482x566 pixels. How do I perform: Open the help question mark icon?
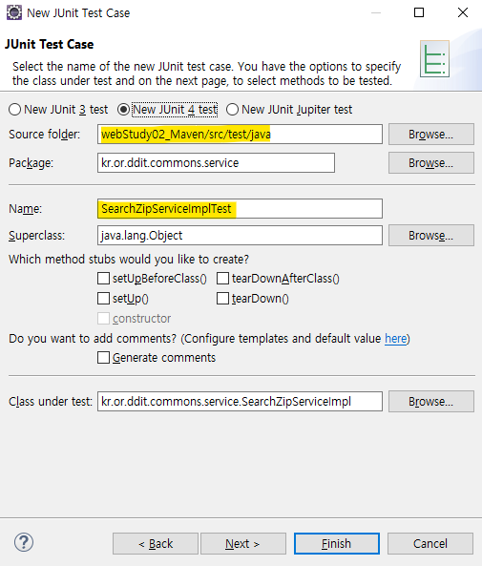pos(24,542)
